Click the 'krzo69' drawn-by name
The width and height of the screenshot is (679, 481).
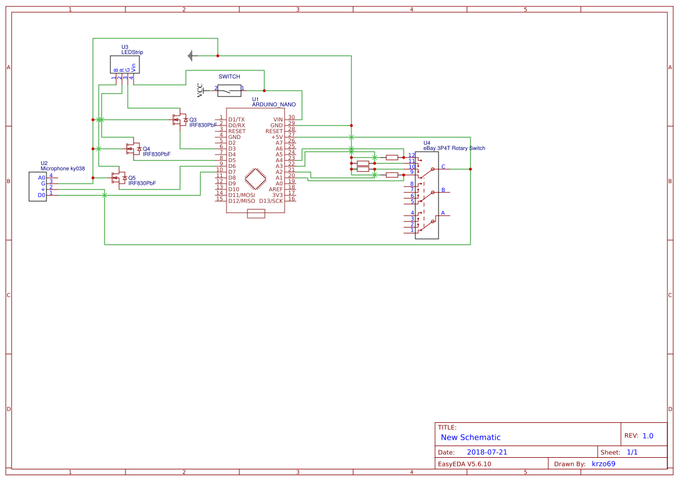(x=603, y=464)
